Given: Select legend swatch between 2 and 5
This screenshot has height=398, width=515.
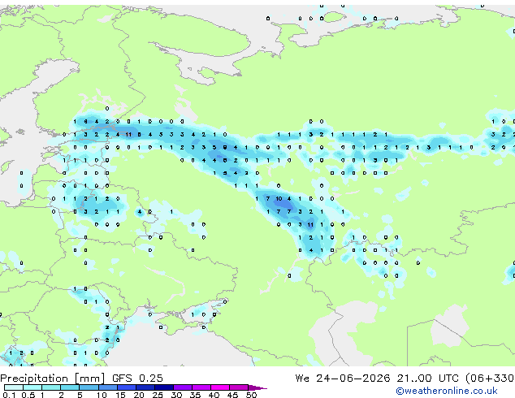Looking at the screenshot, I should 70,387.
